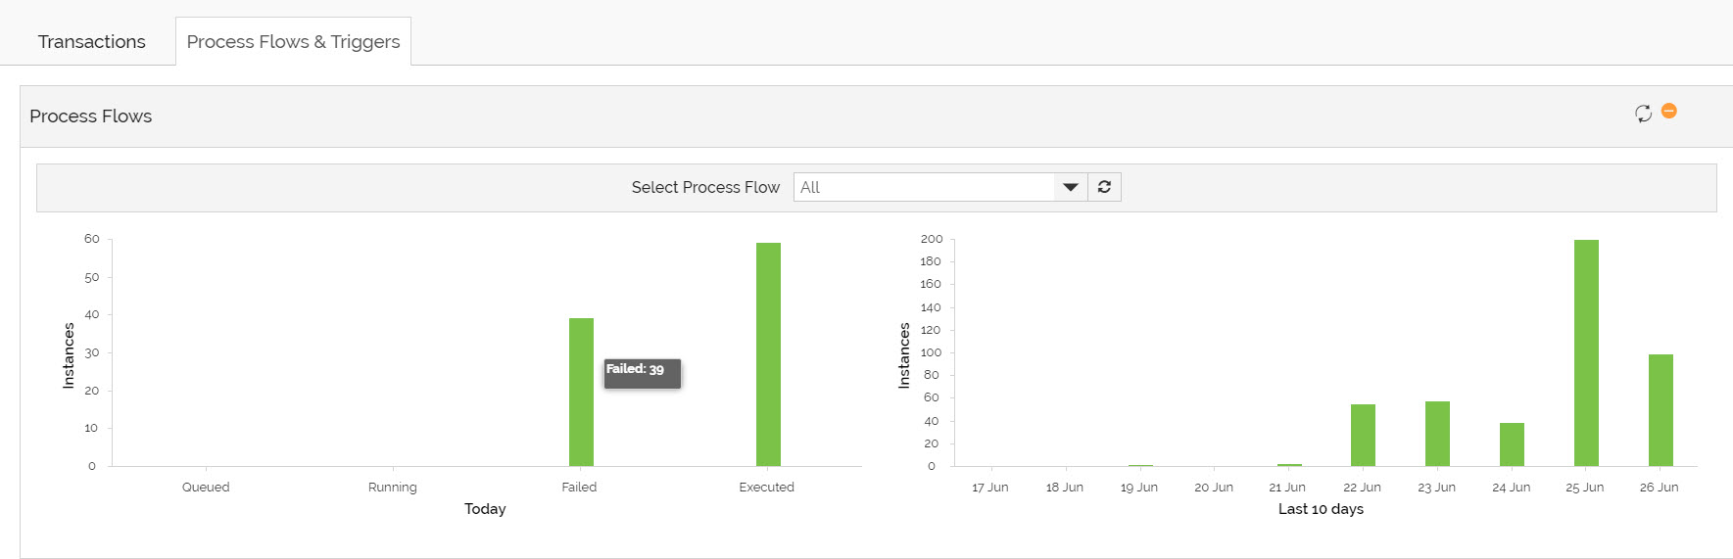Click the Process Flows panel header title
Image resolution: width=1733 pixels, height=559 pixels.
(x=91, y=116)
